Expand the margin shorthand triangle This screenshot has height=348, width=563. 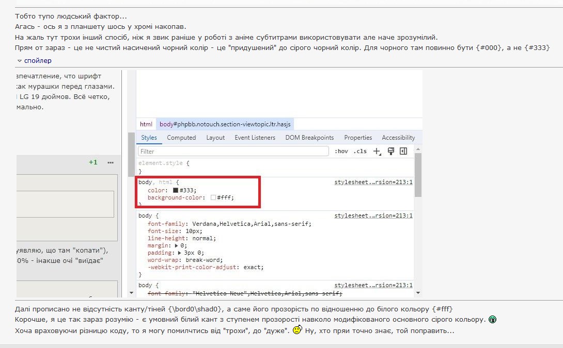click(x=176, y=246)
